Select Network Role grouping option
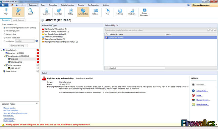The height and width of the screenshot is (130, 218). [5, 34]
